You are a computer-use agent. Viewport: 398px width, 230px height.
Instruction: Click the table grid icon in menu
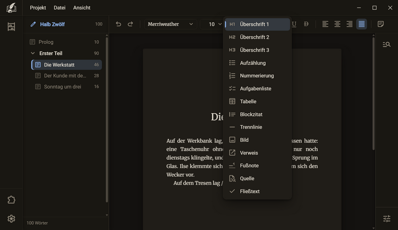click(x=232, y=102)
